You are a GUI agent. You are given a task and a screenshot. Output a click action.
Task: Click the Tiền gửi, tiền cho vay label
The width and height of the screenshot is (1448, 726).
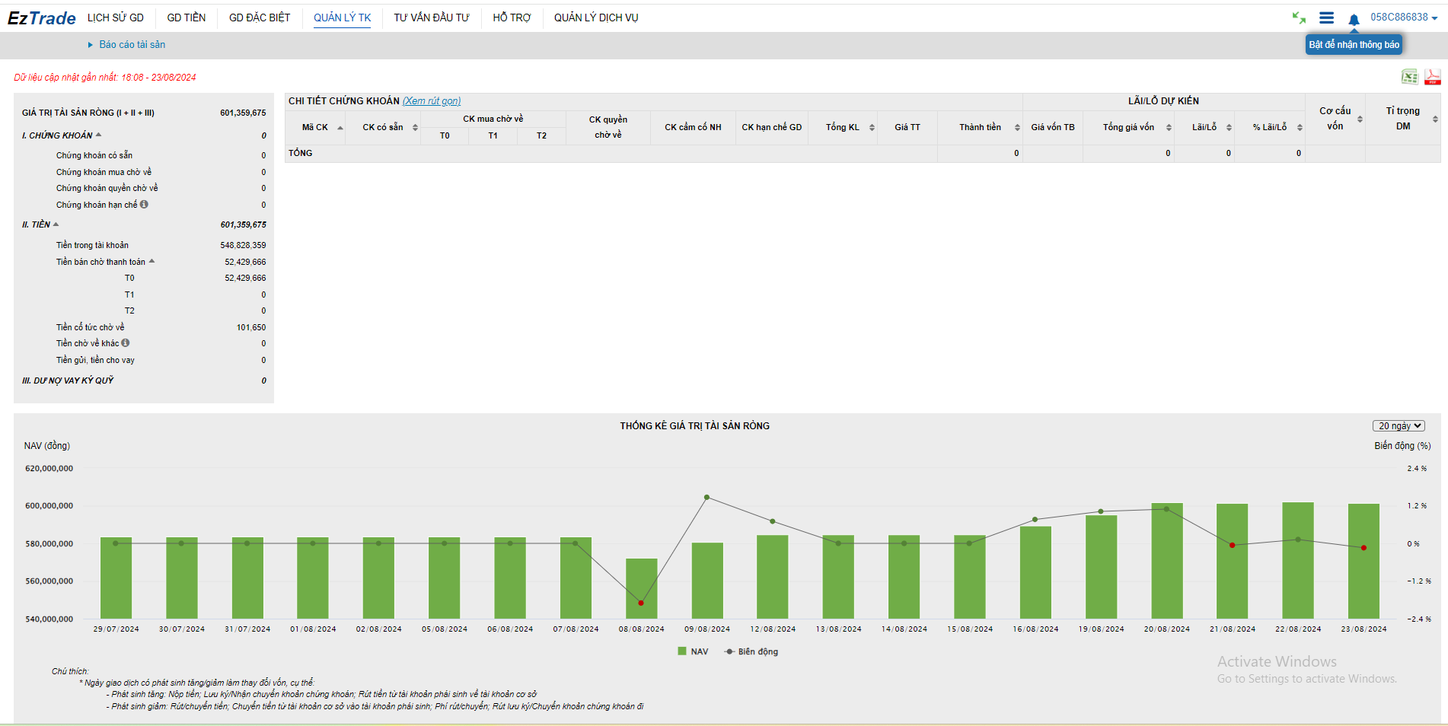click(x=95, y=360)
